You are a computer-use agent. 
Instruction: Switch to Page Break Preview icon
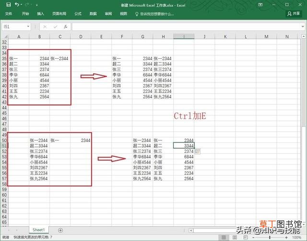coord(246,238)
